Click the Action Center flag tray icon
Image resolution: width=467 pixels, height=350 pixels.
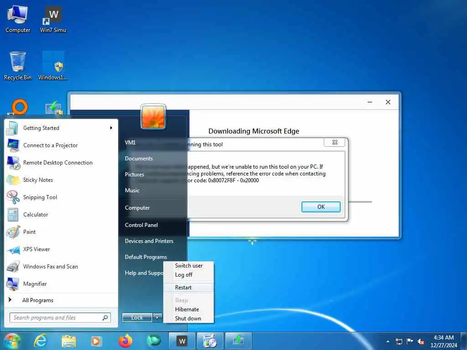click(x=410, y=341)
